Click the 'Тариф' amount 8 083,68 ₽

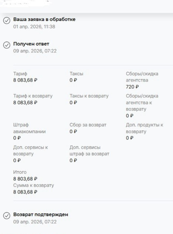click(25, 80)
